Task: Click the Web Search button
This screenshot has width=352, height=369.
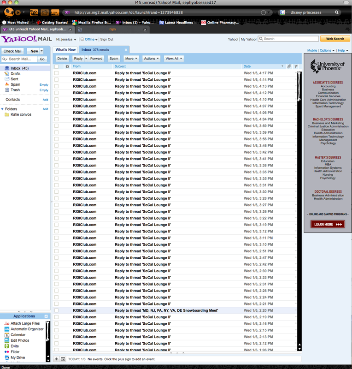Action: [335, 39]
